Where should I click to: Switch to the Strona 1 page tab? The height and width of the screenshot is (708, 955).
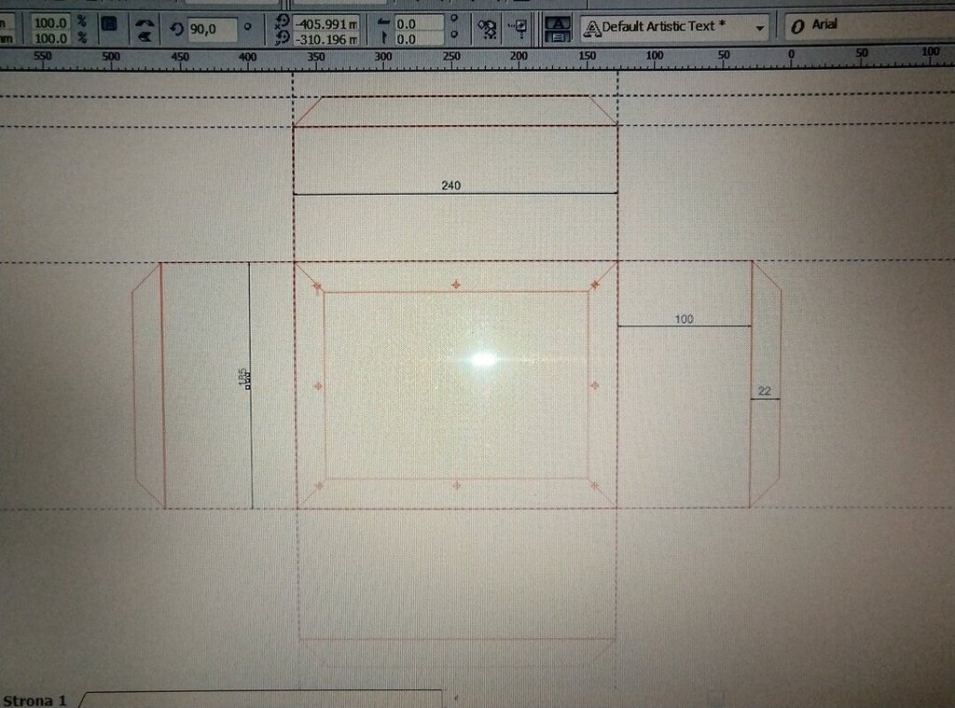coord(35,700)
